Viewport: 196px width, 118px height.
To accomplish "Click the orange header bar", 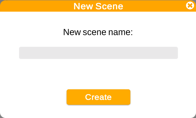I will 98,6.
